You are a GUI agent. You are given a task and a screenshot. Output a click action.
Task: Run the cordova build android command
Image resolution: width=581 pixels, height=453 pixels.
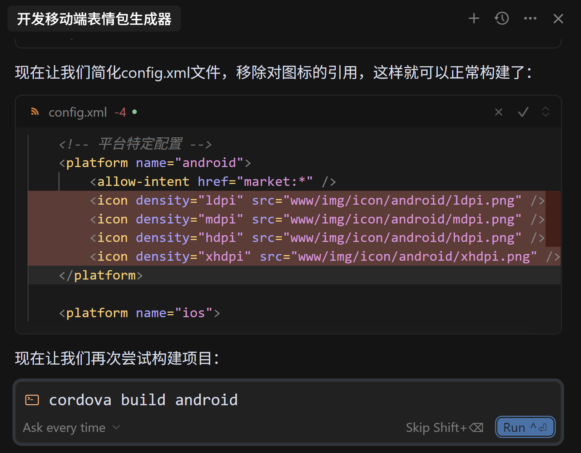pyautogui.click(x=525, y=427)
